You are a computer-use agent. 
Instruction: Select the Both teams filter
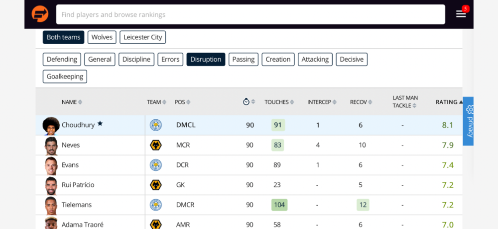click(64, 37)
